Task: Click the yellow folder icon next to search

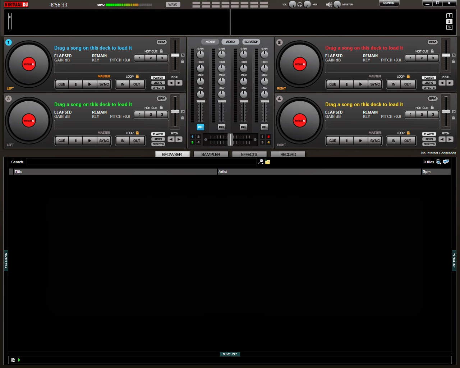Action: [267, 162]
